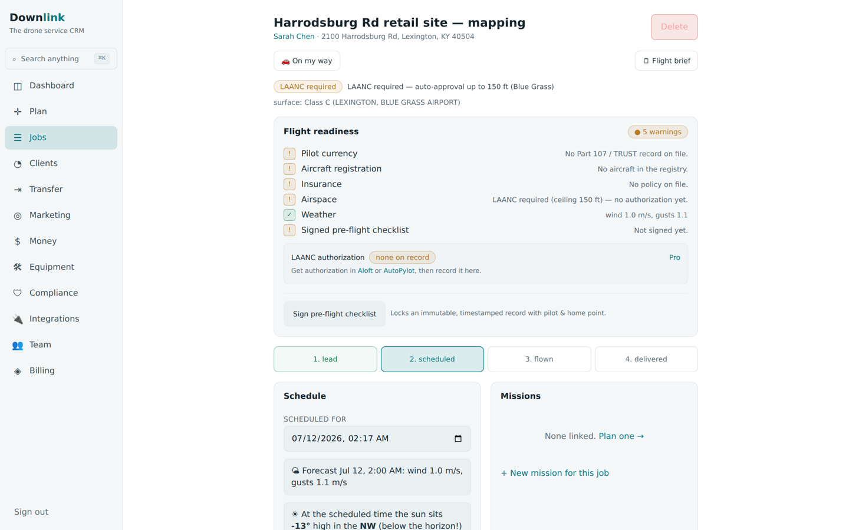Click the Plan crosshair icon
Viewport: 849px width, 530px height.
tap(18, 112)
